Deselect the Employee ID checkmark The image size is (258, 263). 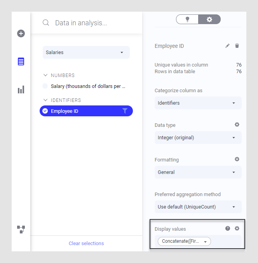[x=45, y=111]
